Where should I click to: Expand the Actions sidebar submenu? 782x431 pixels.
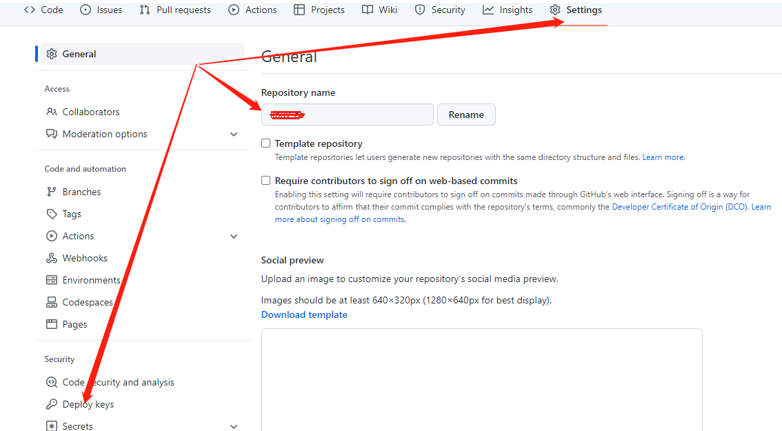tap(234, 237)
